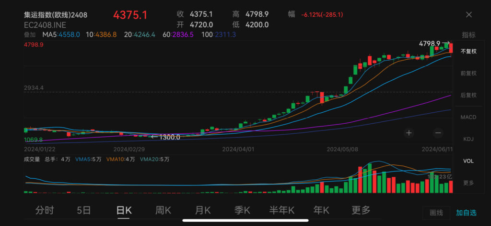Tap the 4798.9 high marker on chart
Image resolution: width=491 pixels, height=226 pixels.
coord(434,43)
